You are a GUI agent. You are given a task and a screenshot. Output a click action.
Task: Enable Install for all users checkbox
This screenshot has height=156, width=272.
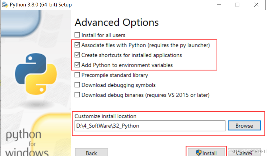tap(77, 35)
